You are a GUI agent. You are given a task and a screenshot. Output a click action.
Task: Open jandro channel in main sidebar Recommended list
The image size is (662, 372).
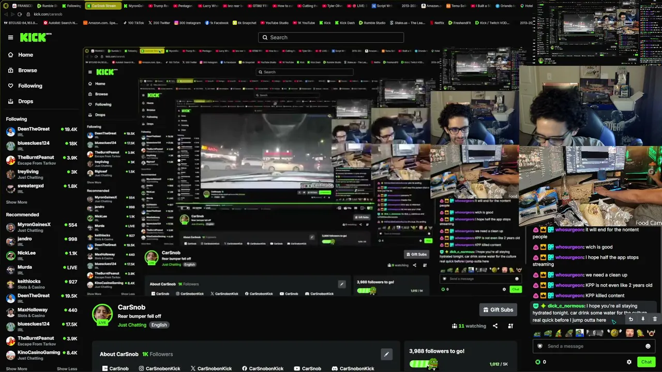41,241
